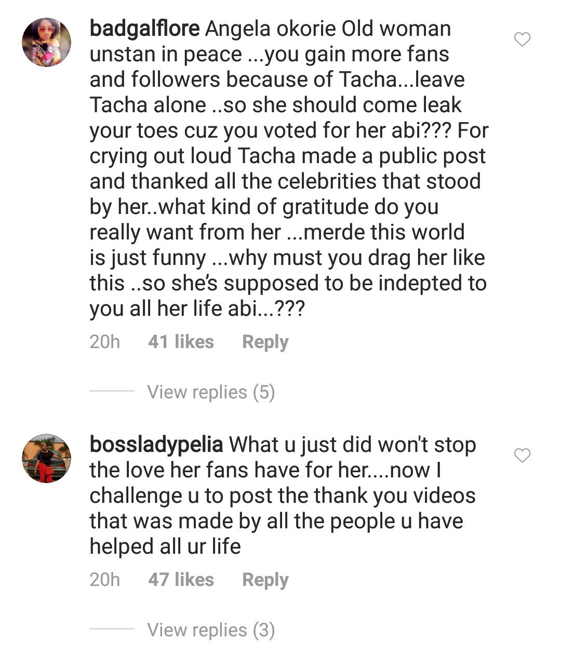Click "helped all ur life" in second comment
The height and width of the screenshot is (654, 561).
[165, 546]
